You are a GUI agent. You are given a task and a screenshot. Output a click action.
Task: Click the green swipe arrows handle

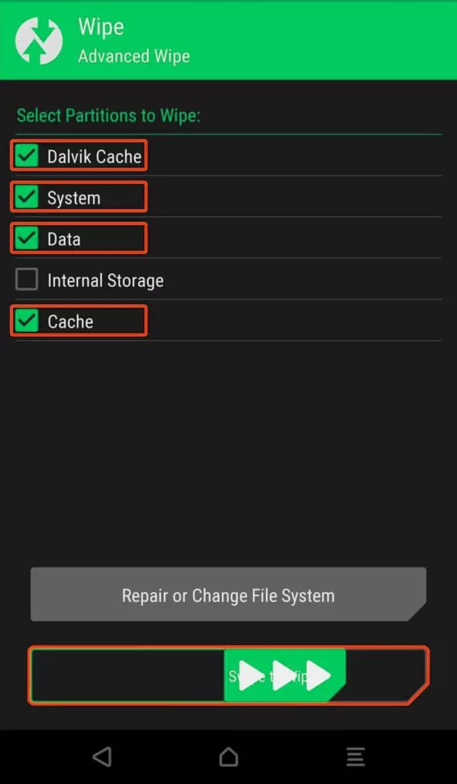285,675
